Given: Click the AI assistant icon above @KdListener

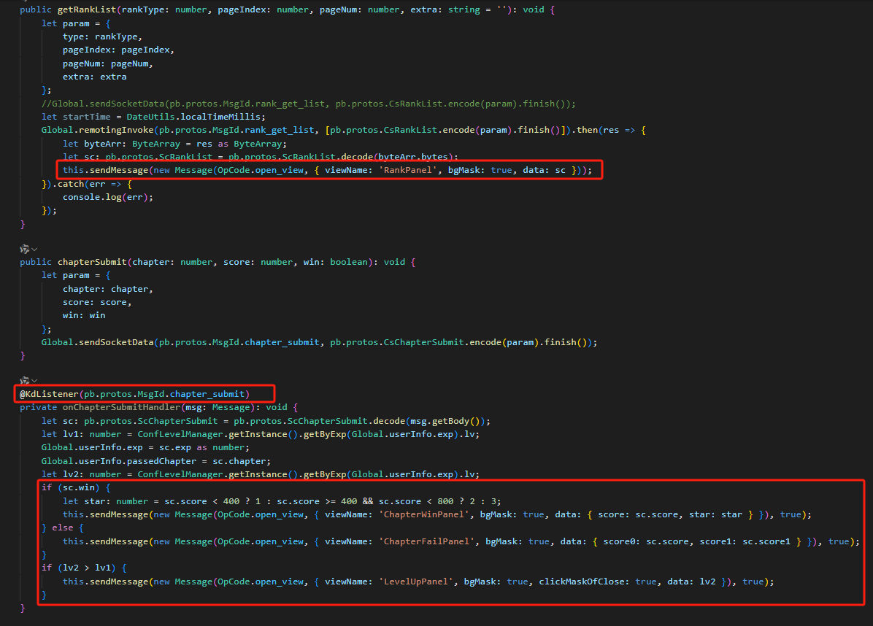Looking at the screenshot, I should click(25, 381).
